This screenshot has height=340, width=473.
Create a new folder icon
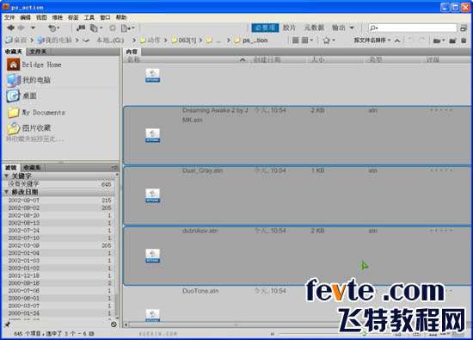452,40
